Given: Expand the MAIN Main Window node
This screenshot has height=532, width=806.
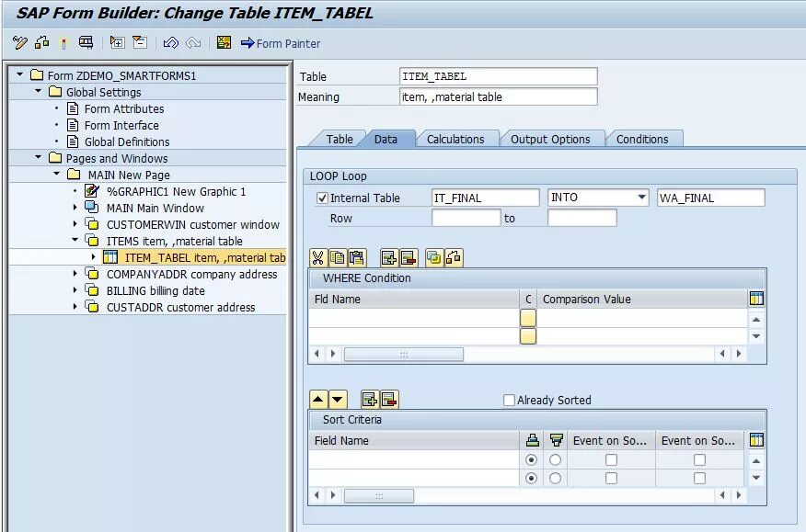Looking at the screenshot, I should point(75,208).
